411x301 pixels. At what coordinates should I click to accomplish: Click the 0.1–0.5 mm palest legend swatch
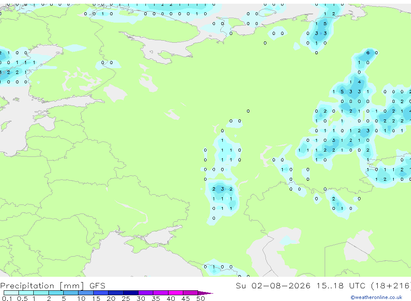click(11, 293)
